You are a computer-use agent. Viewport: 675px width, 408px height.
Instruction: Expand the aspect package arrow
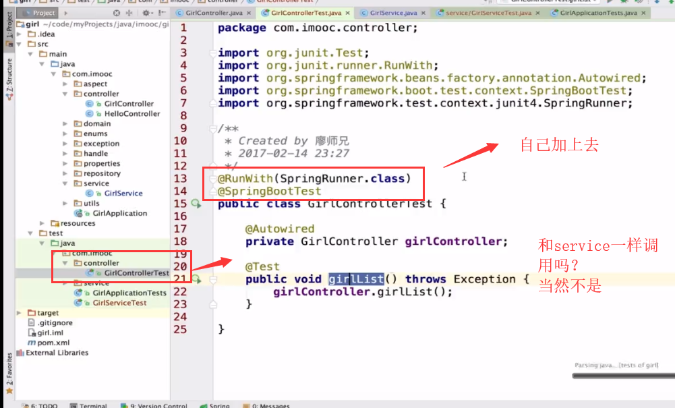(x=65, y=84)
